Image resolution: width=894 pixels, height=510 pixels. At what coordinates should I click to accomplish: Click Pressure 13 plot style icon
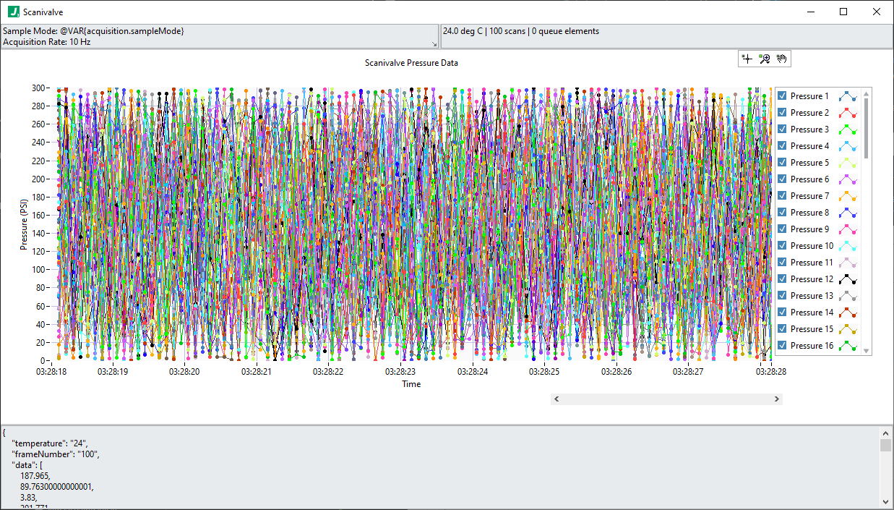pyautogui.click(x=848, y=296)
